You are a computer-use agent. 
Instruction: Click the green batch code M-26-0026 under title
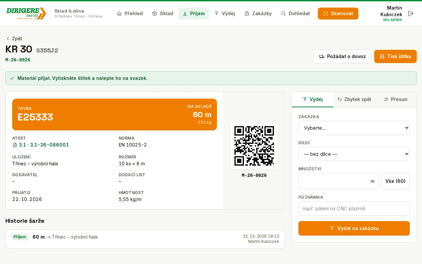point(18,60)
